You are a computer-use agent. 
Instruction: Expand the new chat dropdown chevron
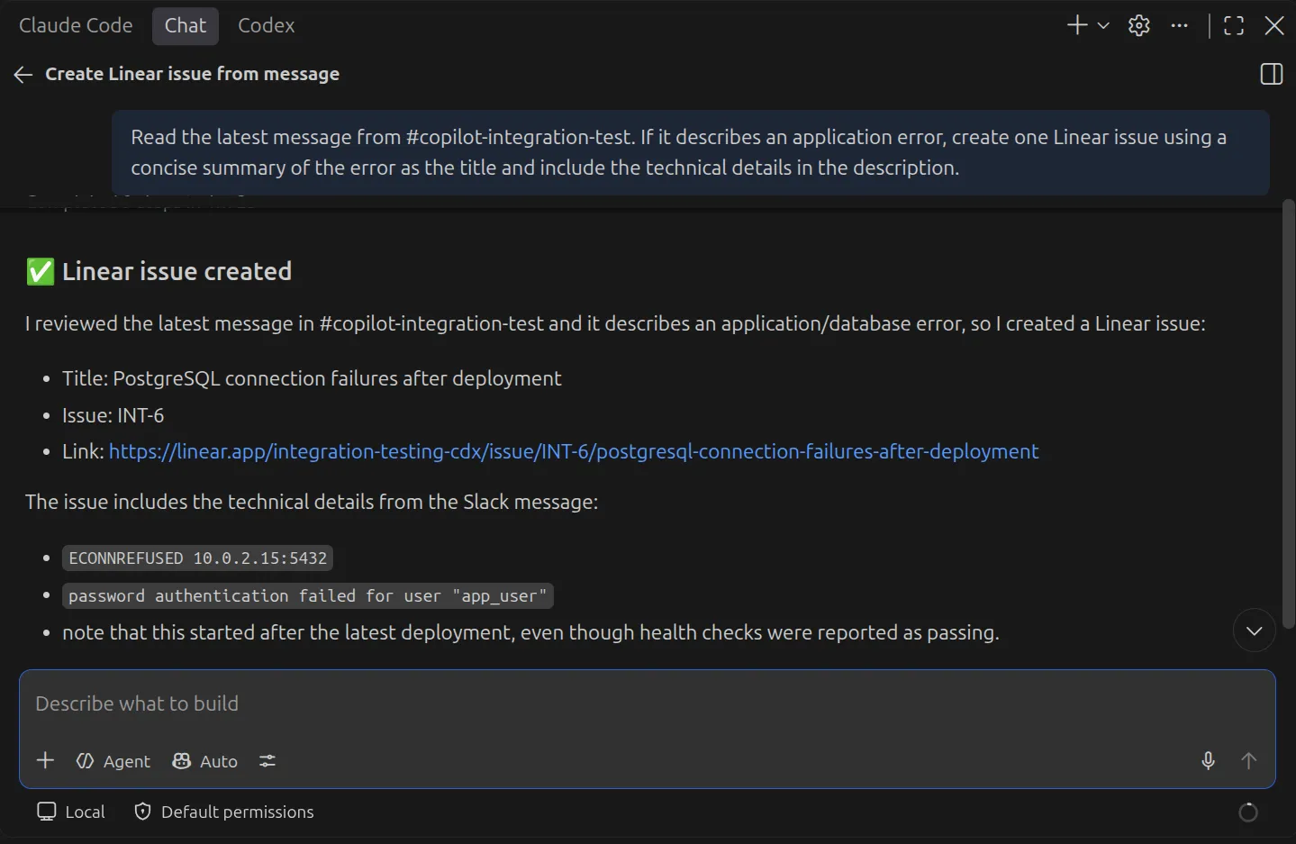point(1103,25)
